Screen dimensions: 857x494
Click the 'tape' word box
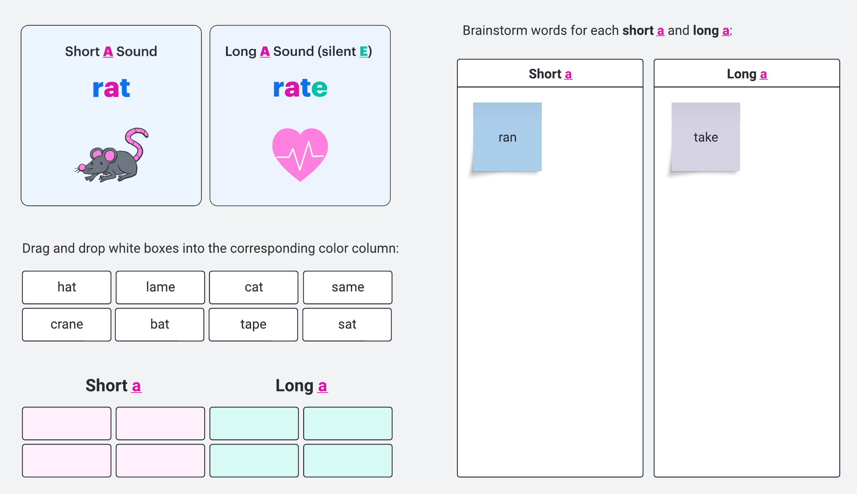point(253,324)
